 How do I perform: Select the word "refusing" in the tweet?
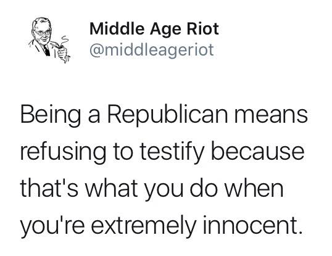(63, 152)
